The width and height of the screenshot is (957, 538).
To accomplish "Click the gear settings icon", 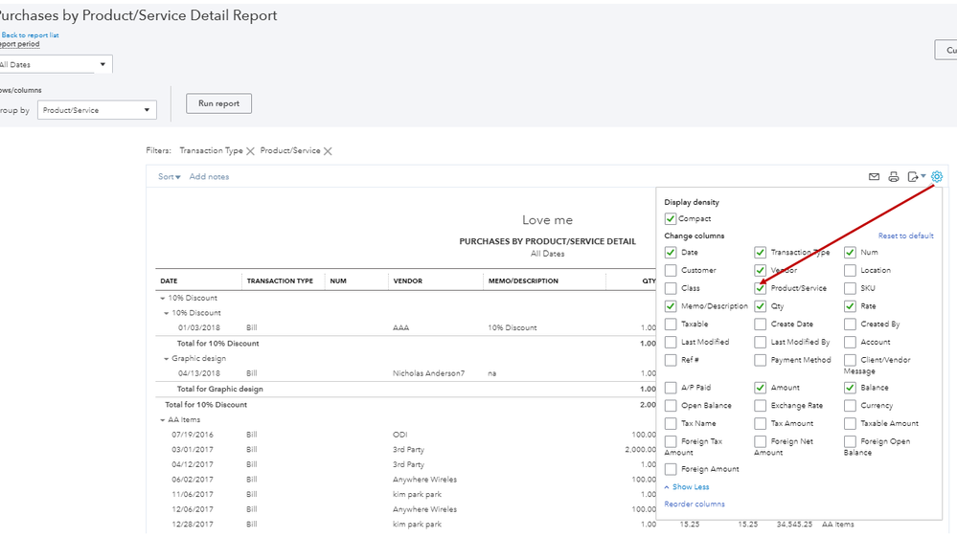I will pyautogui.click(x=937, y=176).
